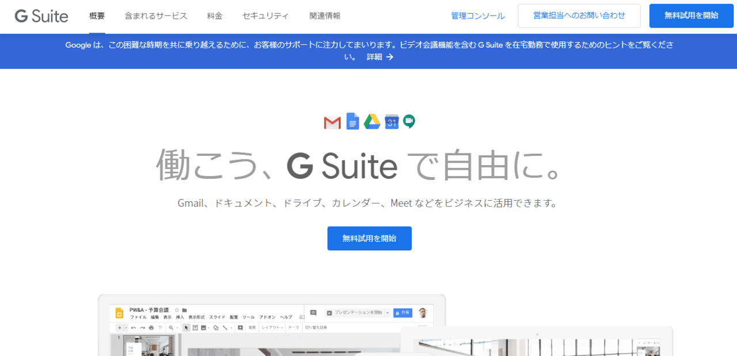Click the new slide plus icon in the toolbar
Screen dimensions: 737x356
pos(120,327)
